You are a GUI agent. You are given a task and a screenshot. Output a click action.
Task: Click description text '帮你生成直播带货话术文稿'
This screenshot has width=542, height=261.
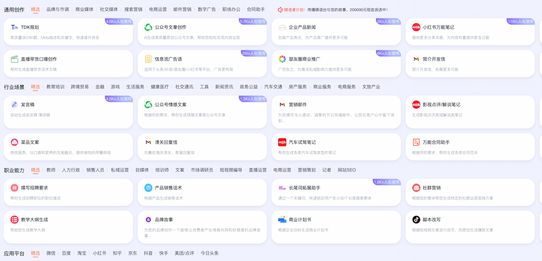[x=33, y=69]
